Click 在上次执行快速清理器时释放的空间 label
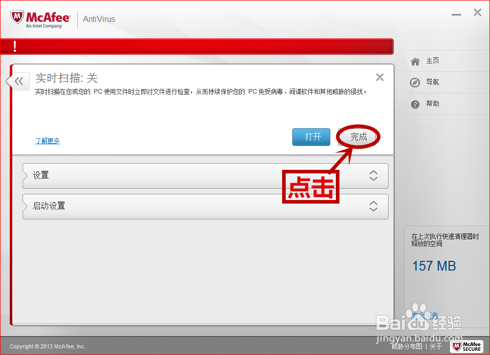490x355 pixels. tap(445, 240)
